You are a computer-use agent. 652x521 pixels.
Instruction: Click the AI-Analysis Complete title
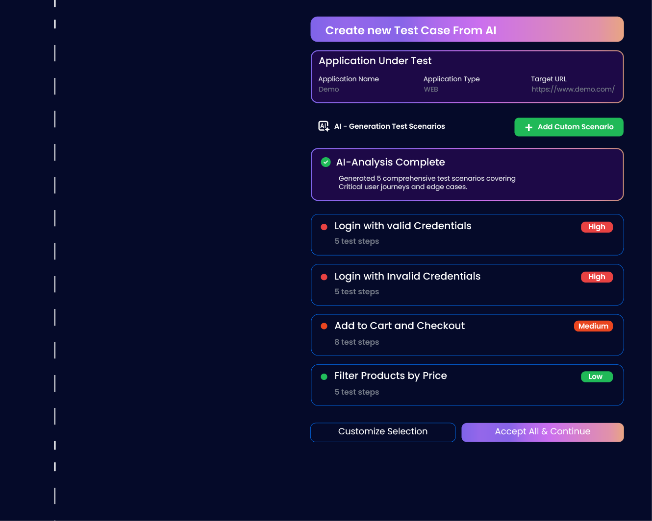click(x=390, y=162)
